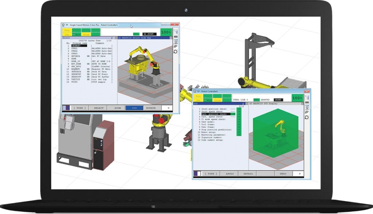Show more softkeys with the > arrow in the DCS window

pos(299,174)
